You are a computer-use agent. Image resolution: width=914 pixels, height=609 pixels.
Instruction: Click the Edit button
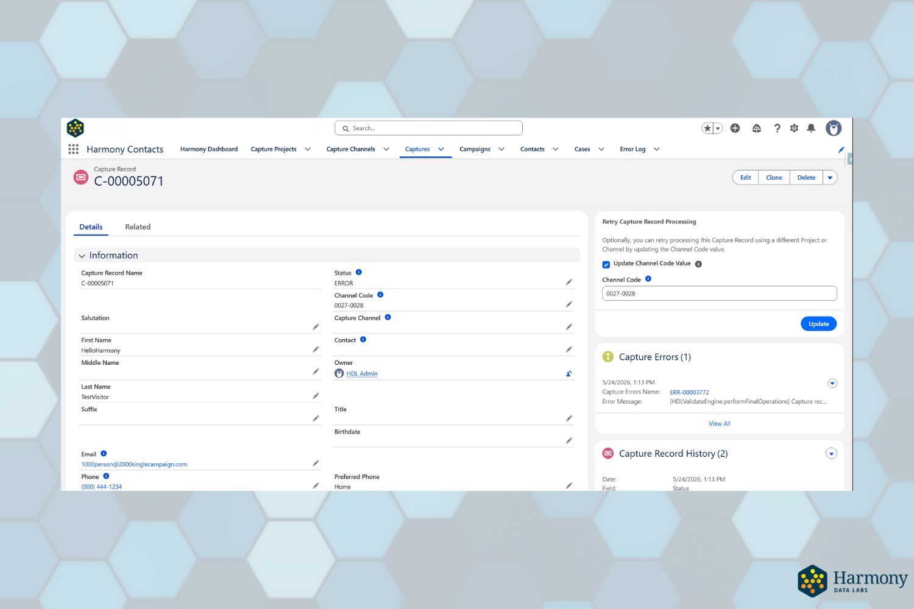(x=746, y=178)
